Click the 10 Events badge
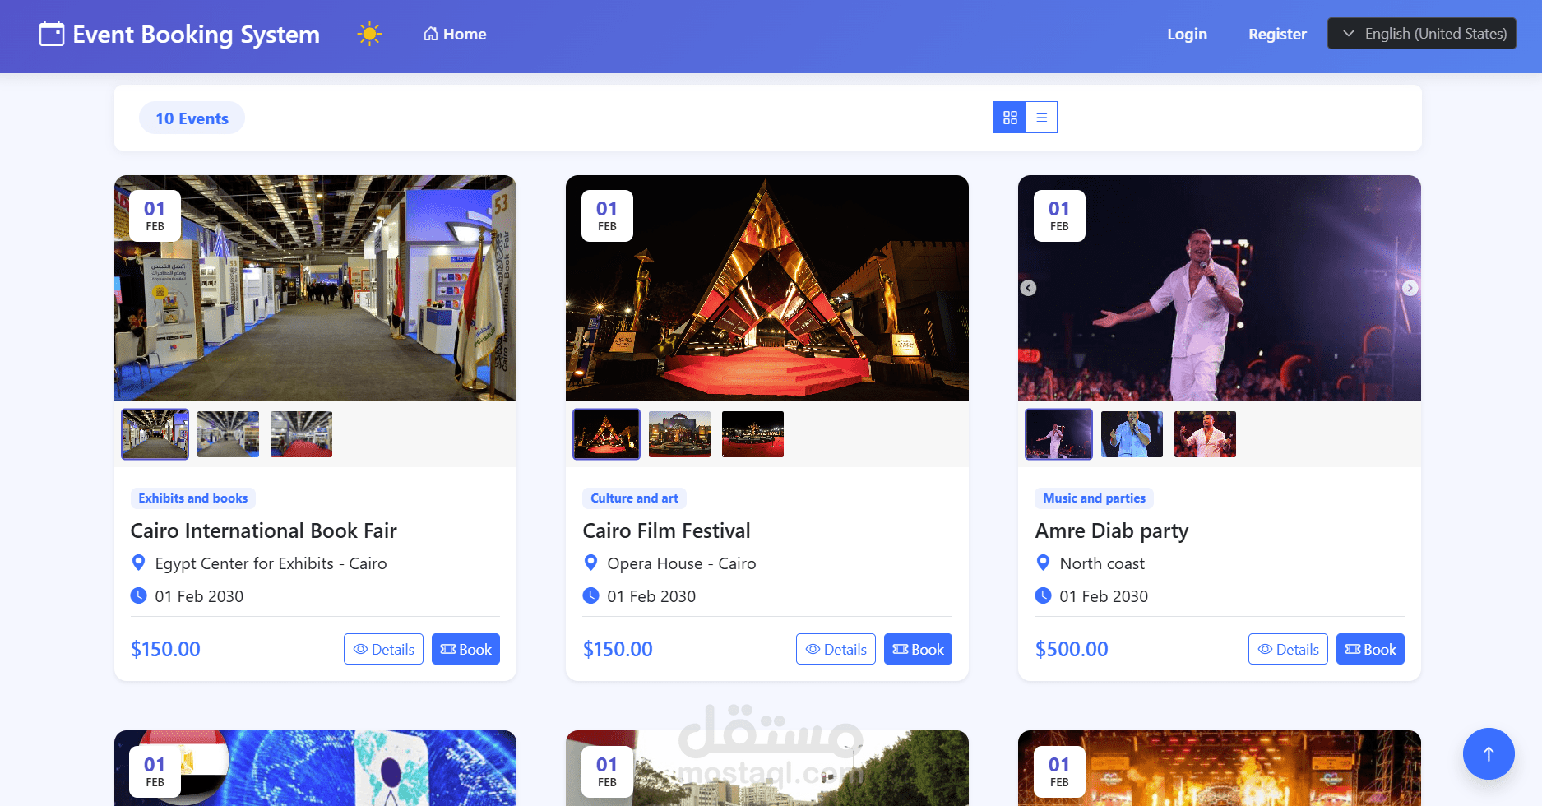 tap(192, 118)
